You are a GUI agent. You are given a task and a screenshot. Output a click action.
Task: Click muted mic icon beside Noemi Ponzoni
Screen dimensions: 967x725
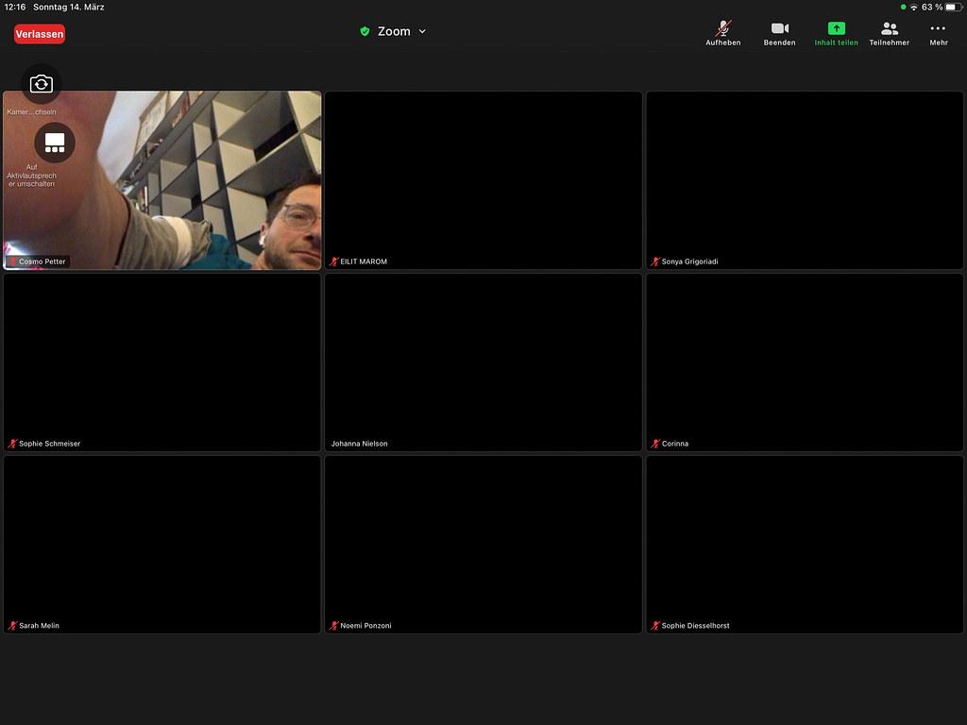coord(333,625)
